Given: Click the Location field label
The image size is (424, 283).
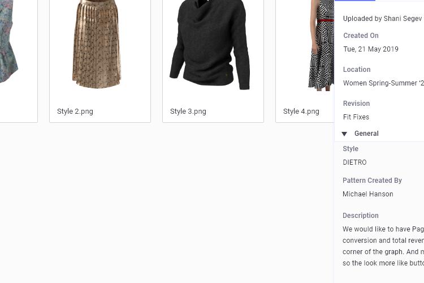Looking at the screenshot, I should (x=357, y=69).
